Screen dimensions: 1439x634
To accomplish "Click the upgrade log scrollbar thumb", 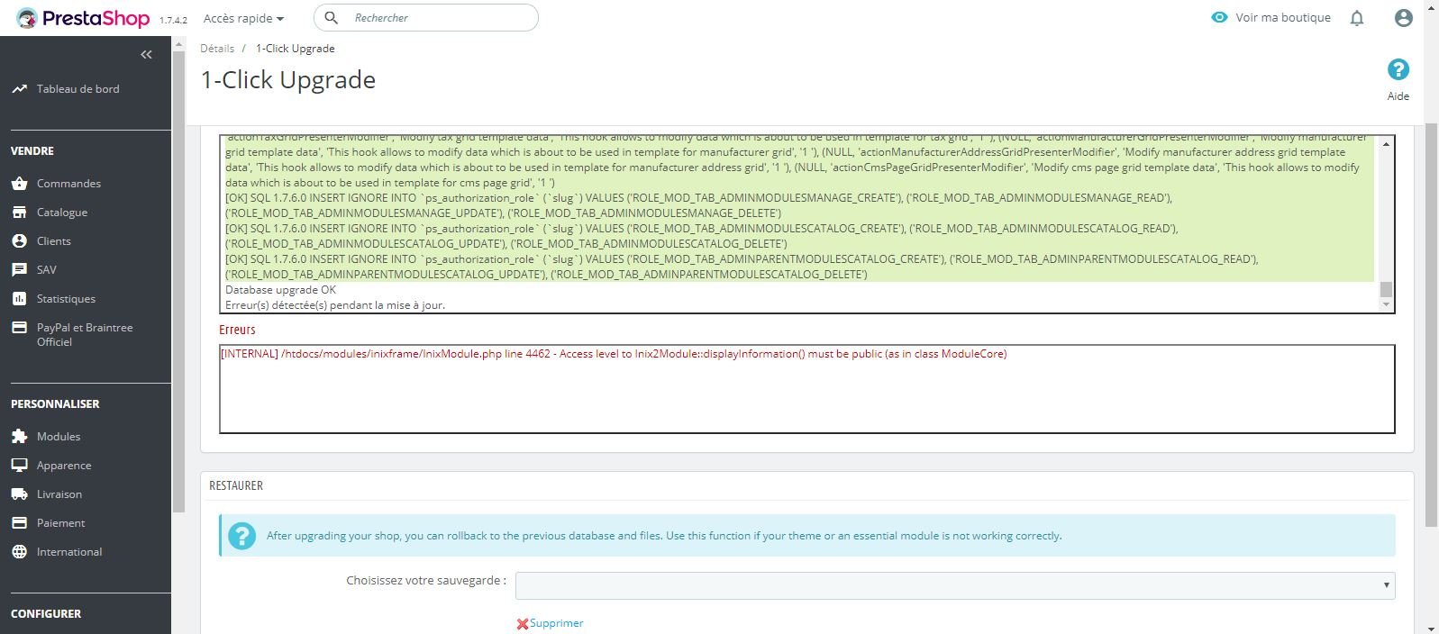I will coord(1386,289).
